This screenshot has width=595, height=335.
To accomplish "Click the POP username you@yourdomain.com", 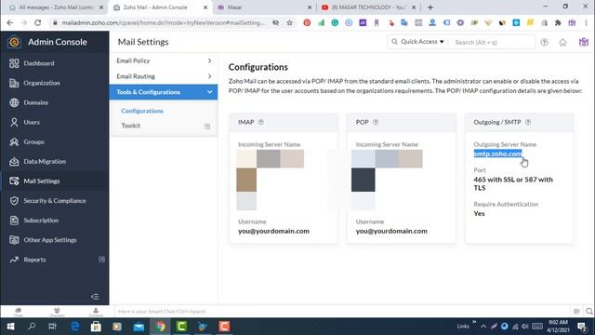I will [x=391, y=231].
